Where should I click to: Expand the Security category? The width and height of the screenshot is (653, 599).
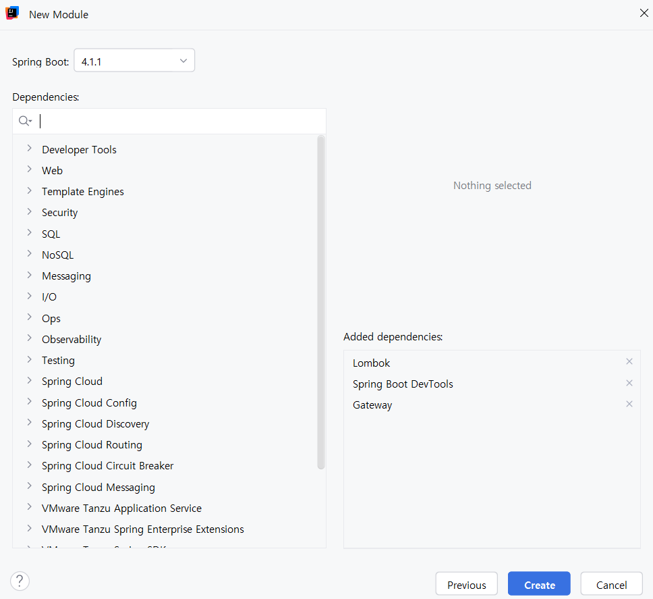click(29, 212)
